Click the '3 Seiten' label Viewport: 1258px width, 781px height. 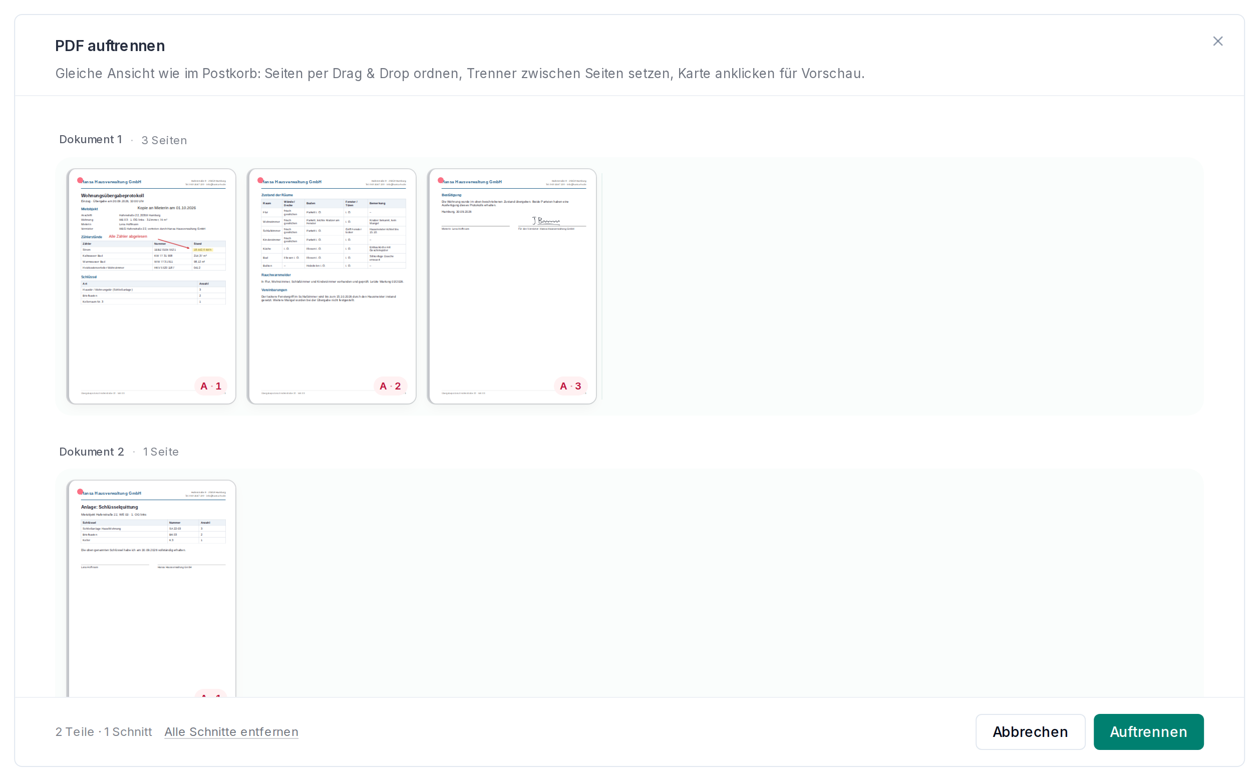164,141
